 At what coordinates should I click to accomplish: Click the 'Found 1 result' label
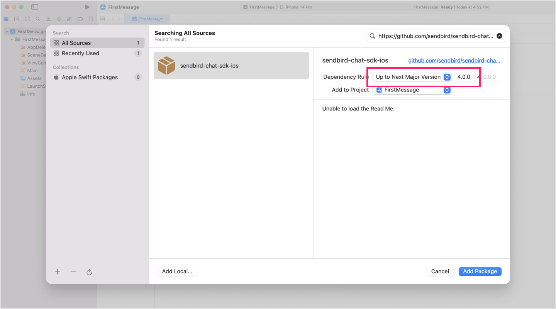click(170, 39)
